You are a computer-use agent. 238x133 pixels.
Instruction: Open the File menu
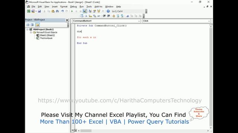click(x=33, y=7)
